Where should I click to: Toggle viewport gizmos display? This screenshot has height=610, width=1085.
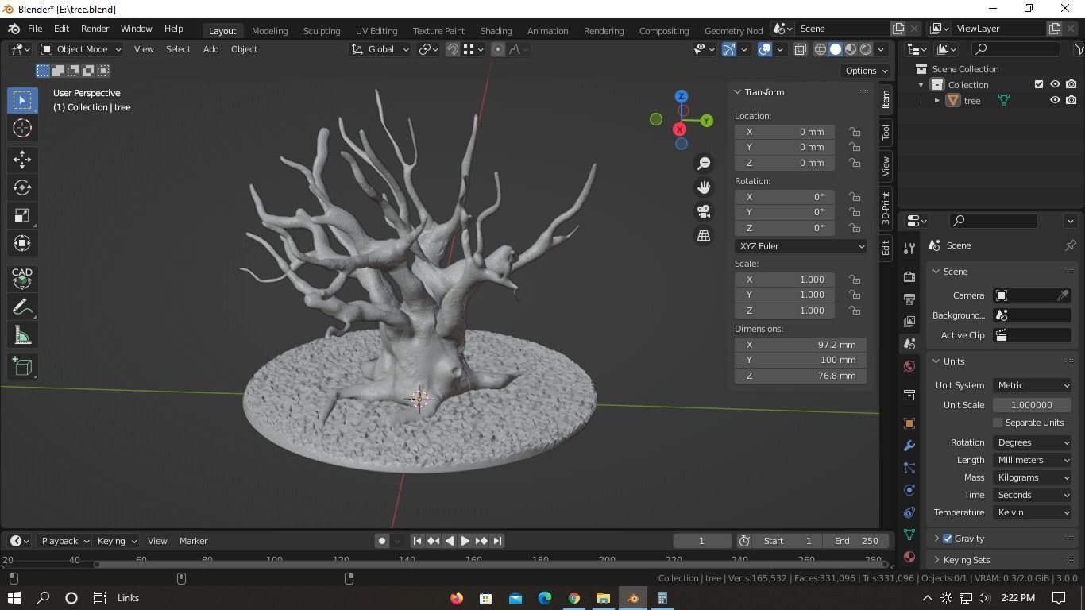pos(729,49)
